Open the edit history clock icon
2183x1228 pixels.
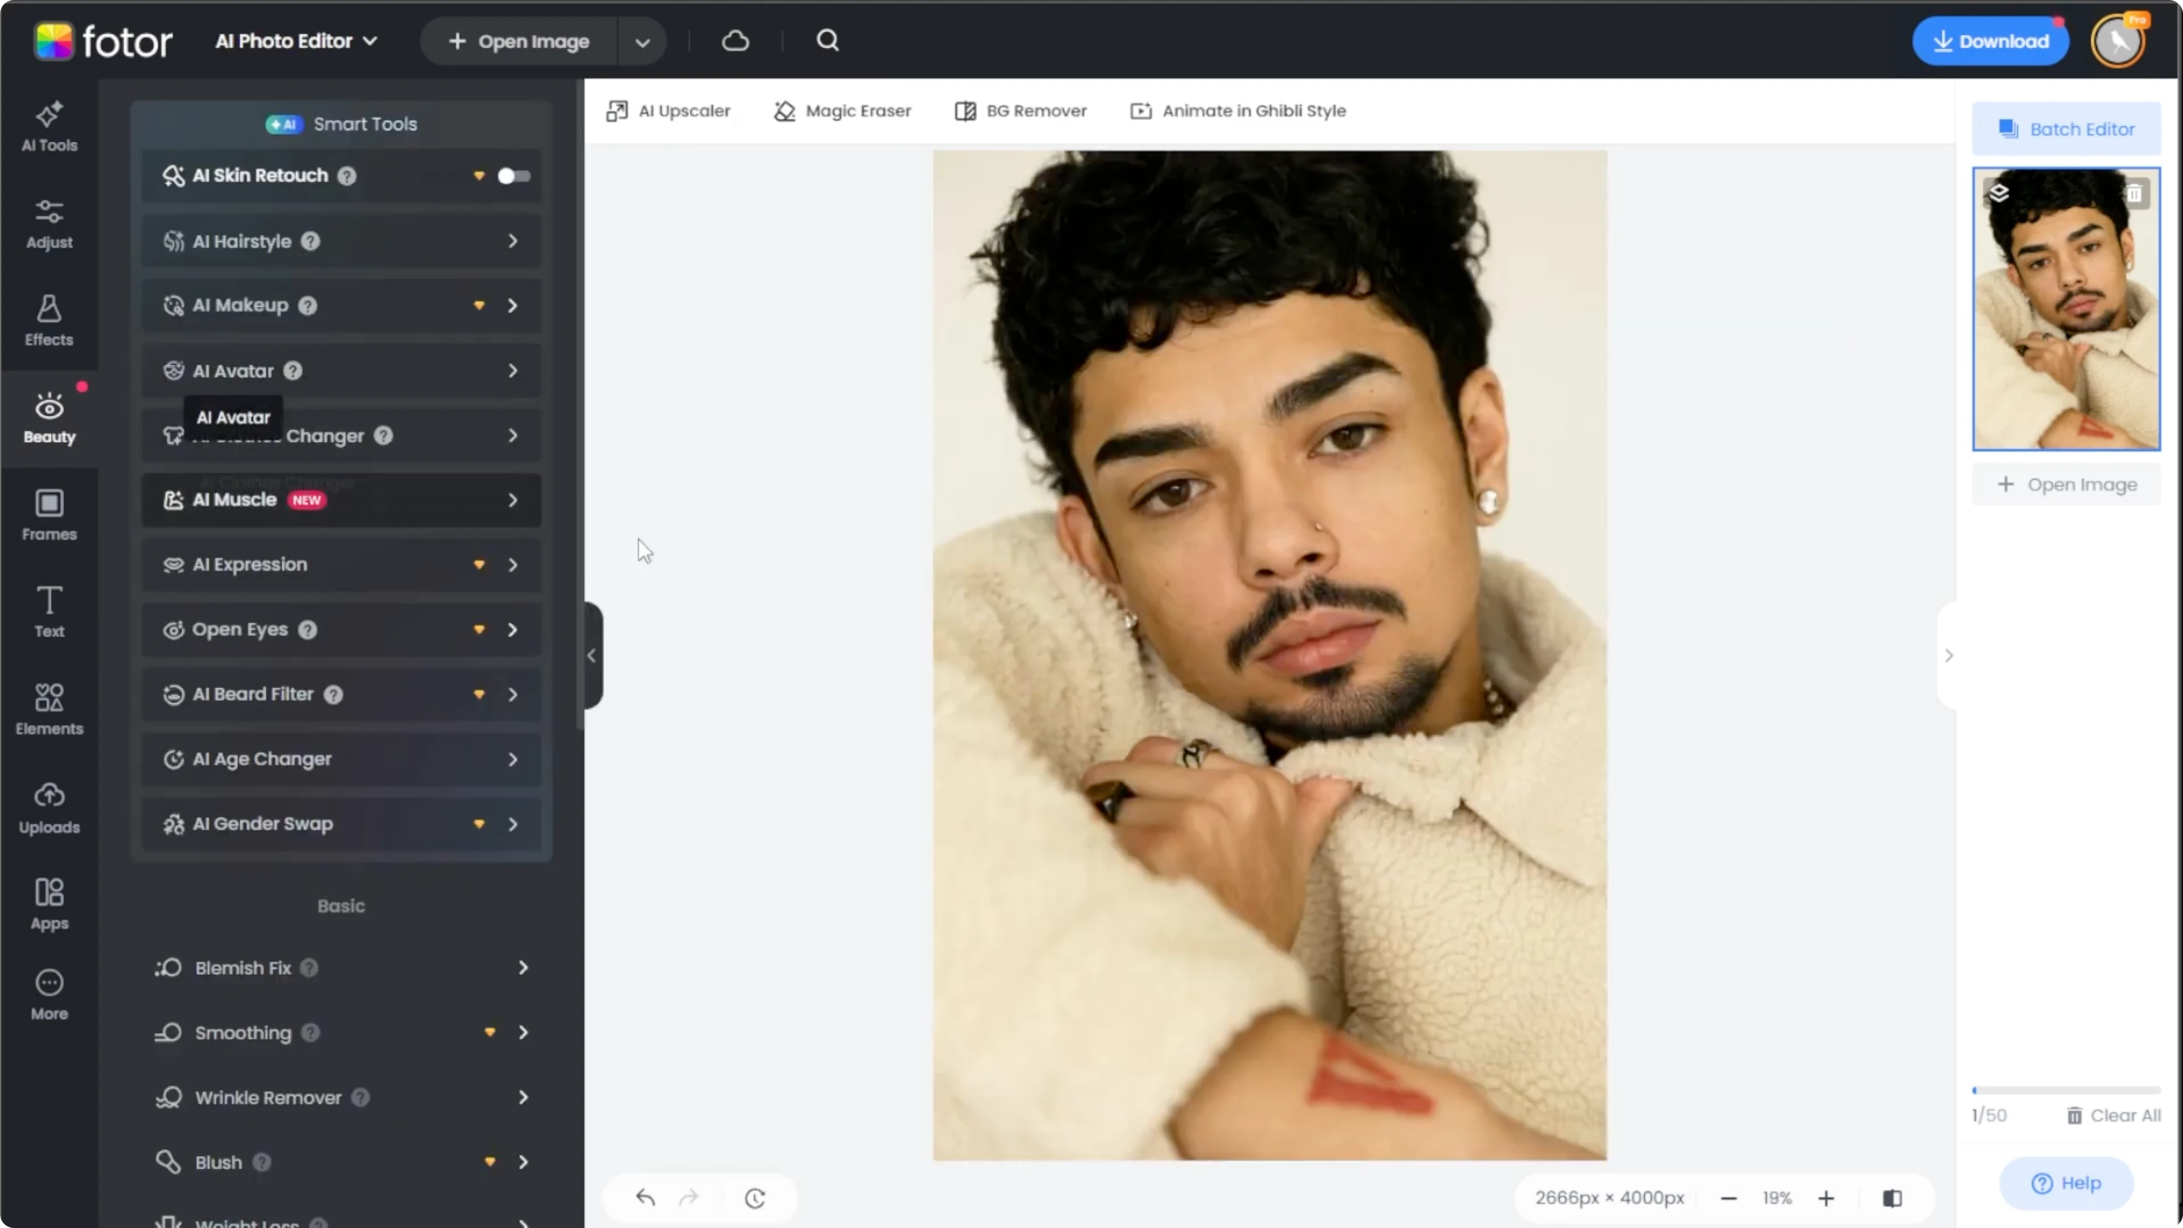click(755, 1198)
